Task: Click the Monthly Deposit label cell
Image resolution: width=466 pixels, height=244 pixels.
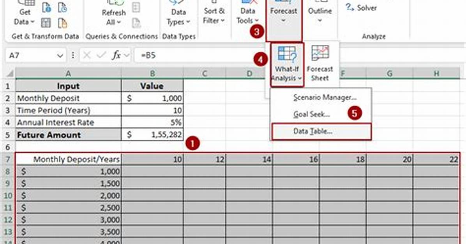Action: [68, 98]
